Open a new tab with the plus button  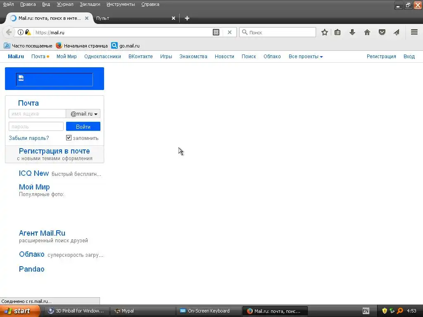click(x=187, y=18)
